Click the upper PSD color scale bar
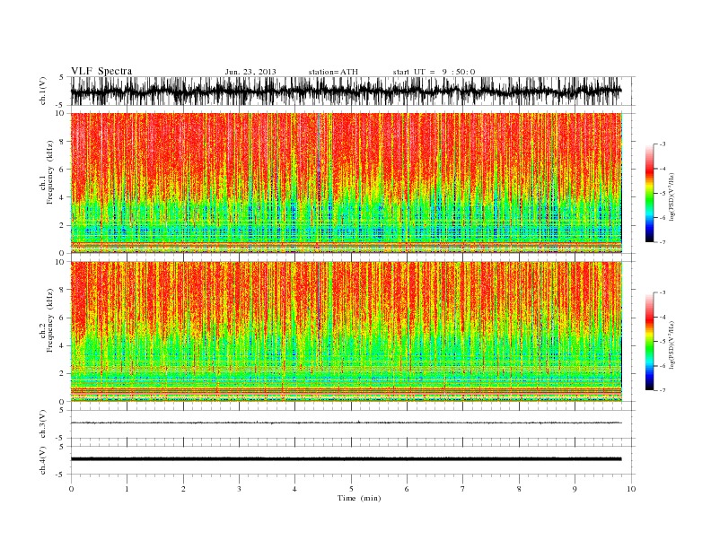 [650, 194]
